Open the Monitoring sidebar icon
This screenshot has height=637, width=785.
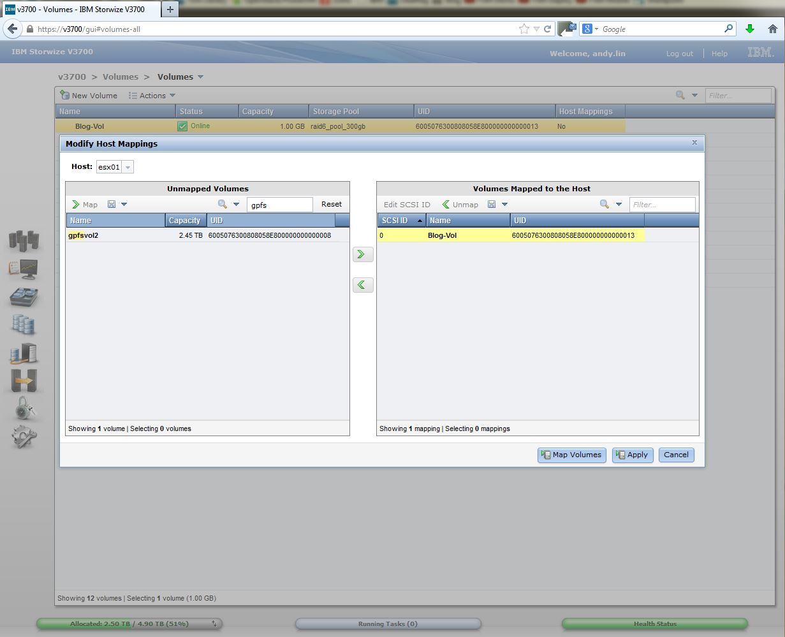[24, 268]
